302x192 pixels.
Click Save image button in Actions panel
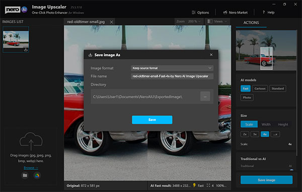point(267,180)
